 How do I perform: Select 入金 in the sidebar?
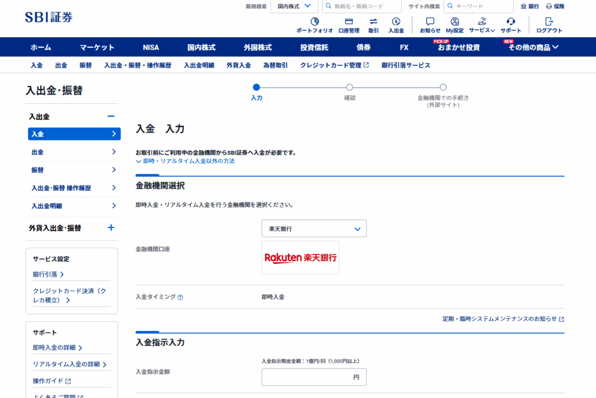(x=74, y=134)
